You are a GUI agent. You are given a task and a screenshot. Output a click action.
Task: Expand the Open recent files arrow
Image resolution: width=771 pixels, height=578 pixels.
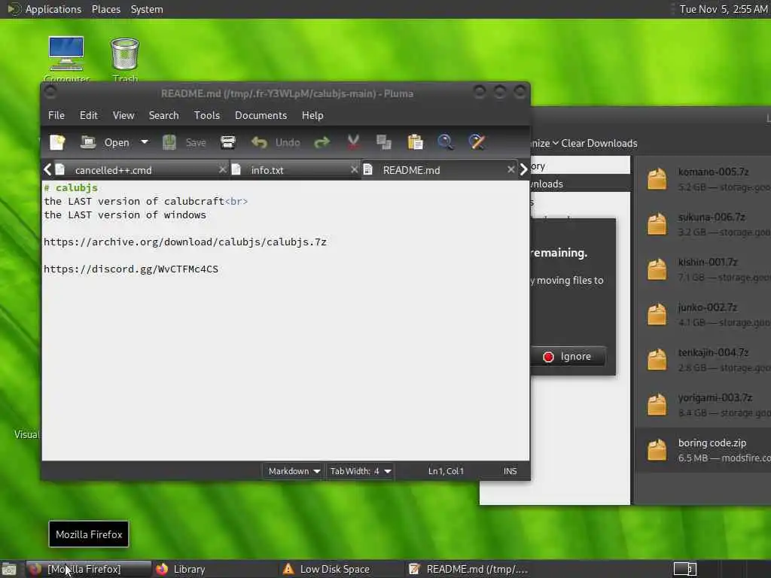(x=144, y=142)
